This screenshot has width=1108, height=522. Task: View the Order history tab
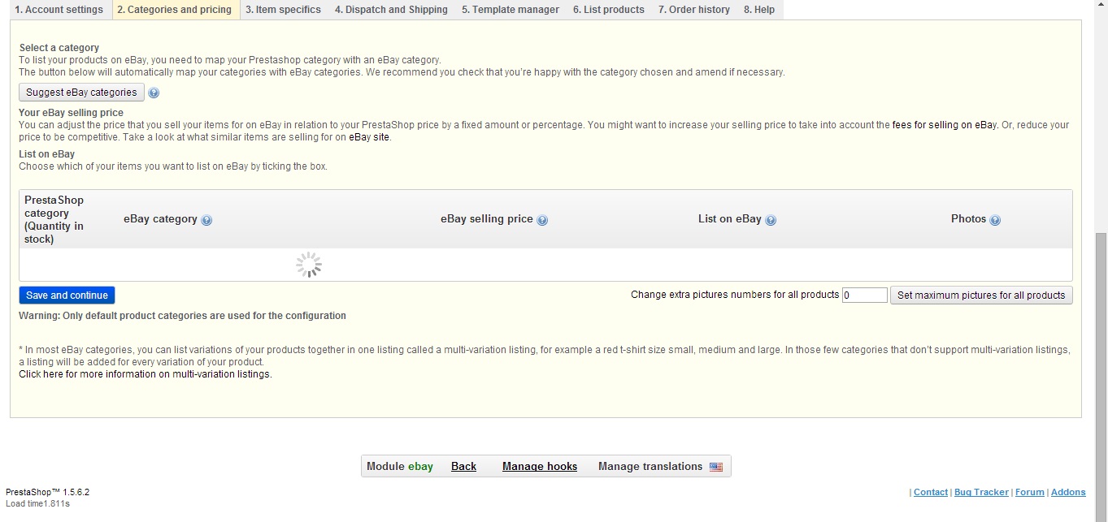click(694, 10)
